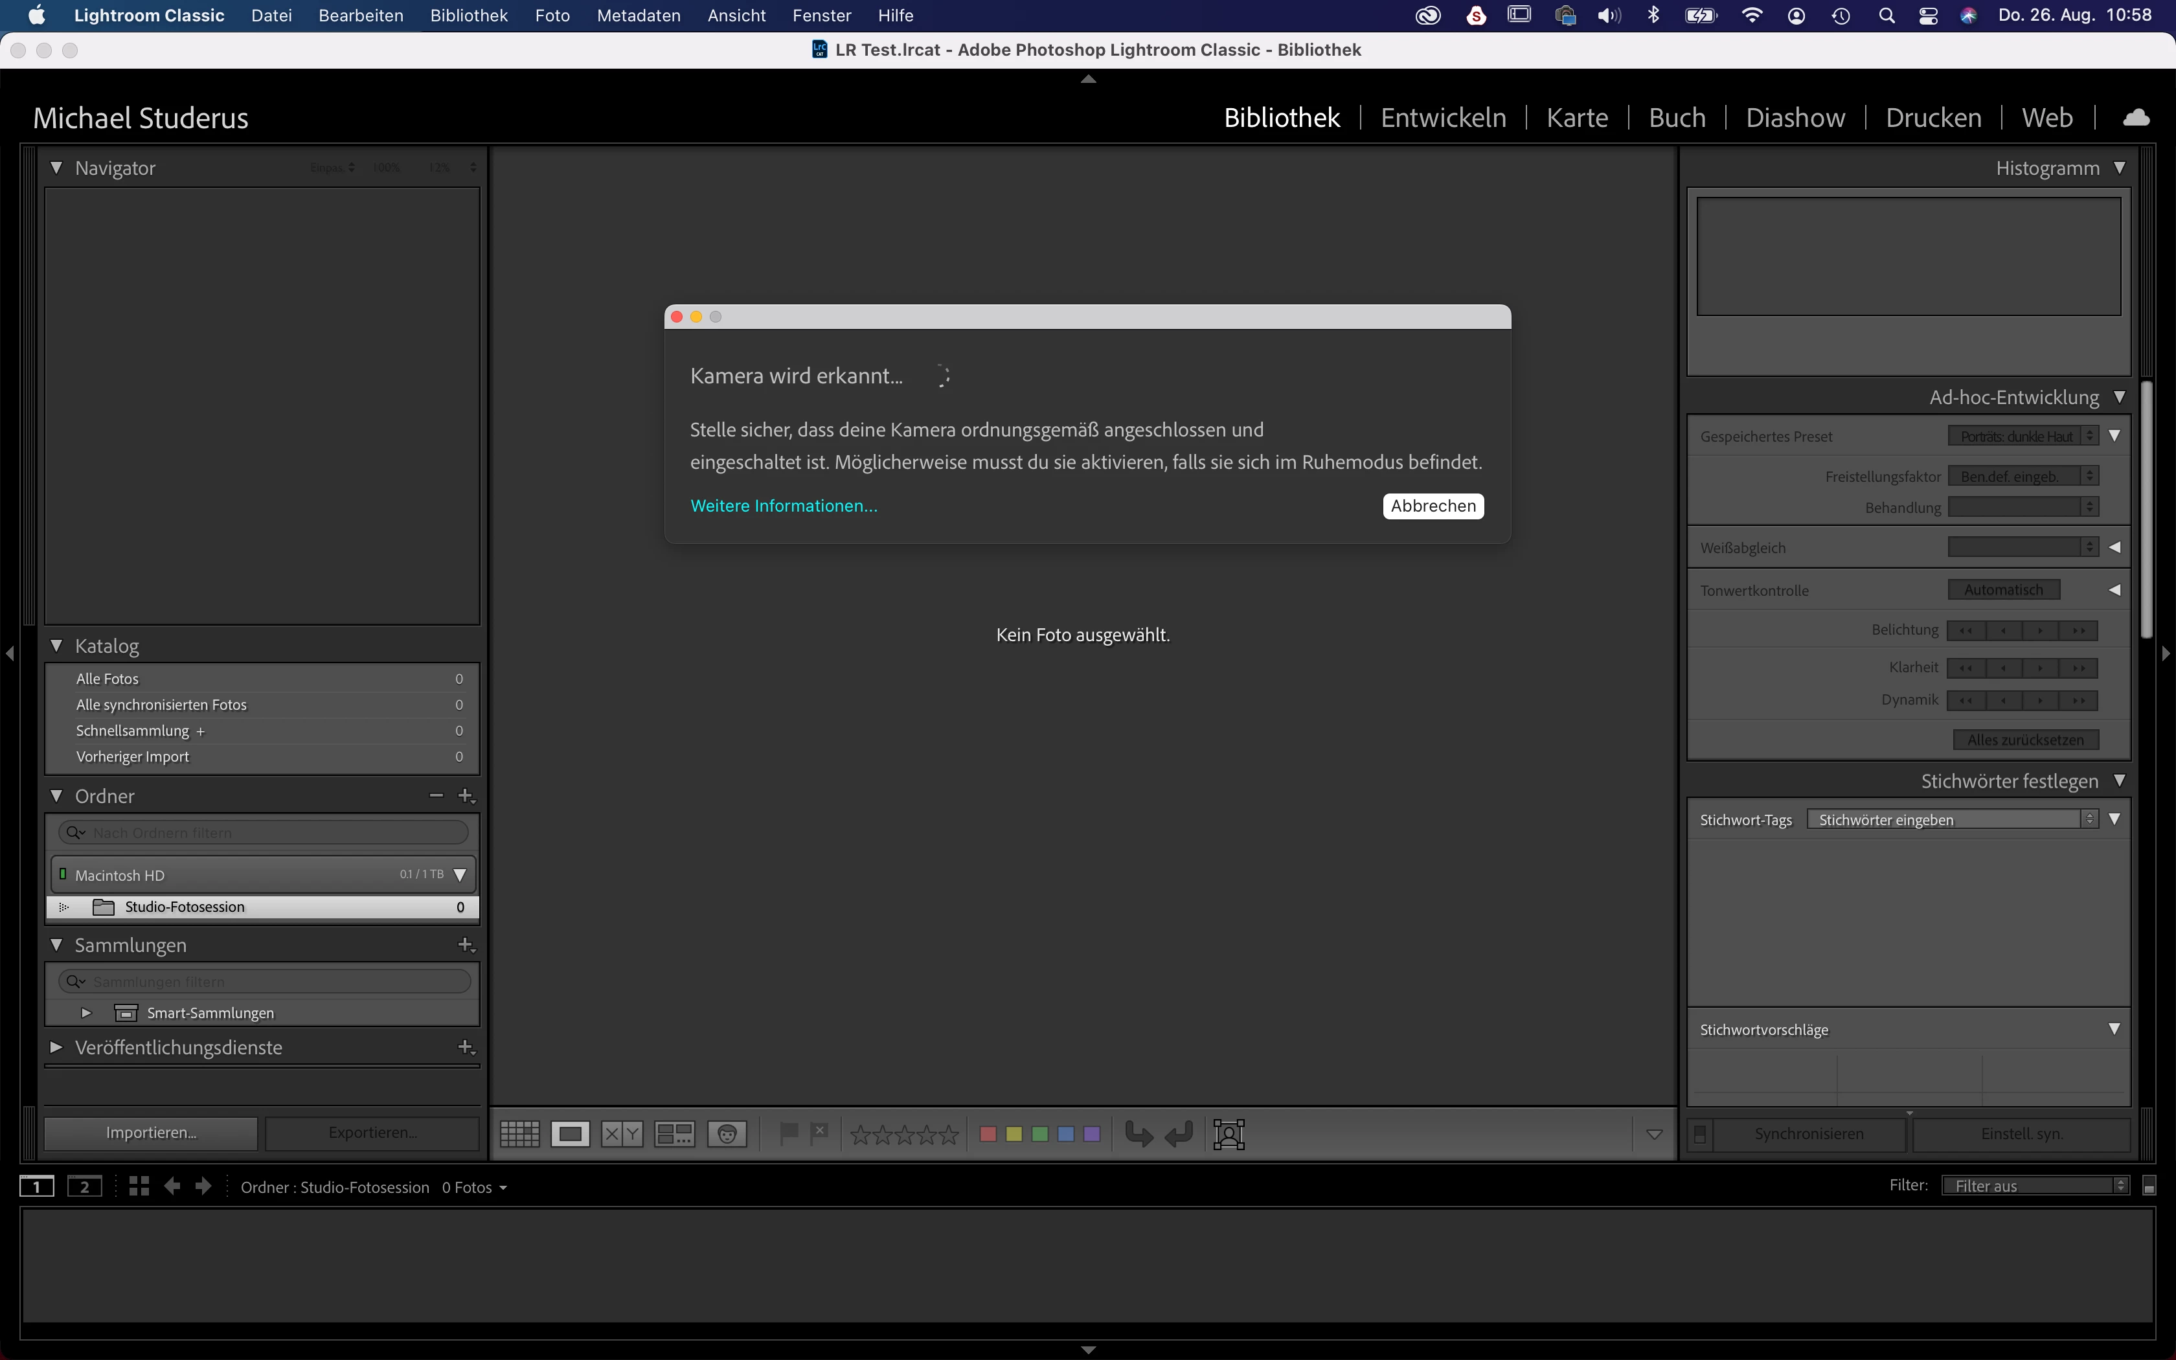The height and width of the screenshot is (1360, 2176).
Task: Flag photo as picked in toolbar
Action: pyautogui.click(x=789, y=1133)
